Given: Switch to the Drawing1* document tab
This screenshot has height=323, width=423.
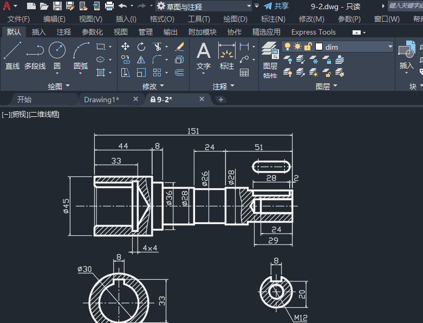Looking at the screenshot, I should pos(101,100).
